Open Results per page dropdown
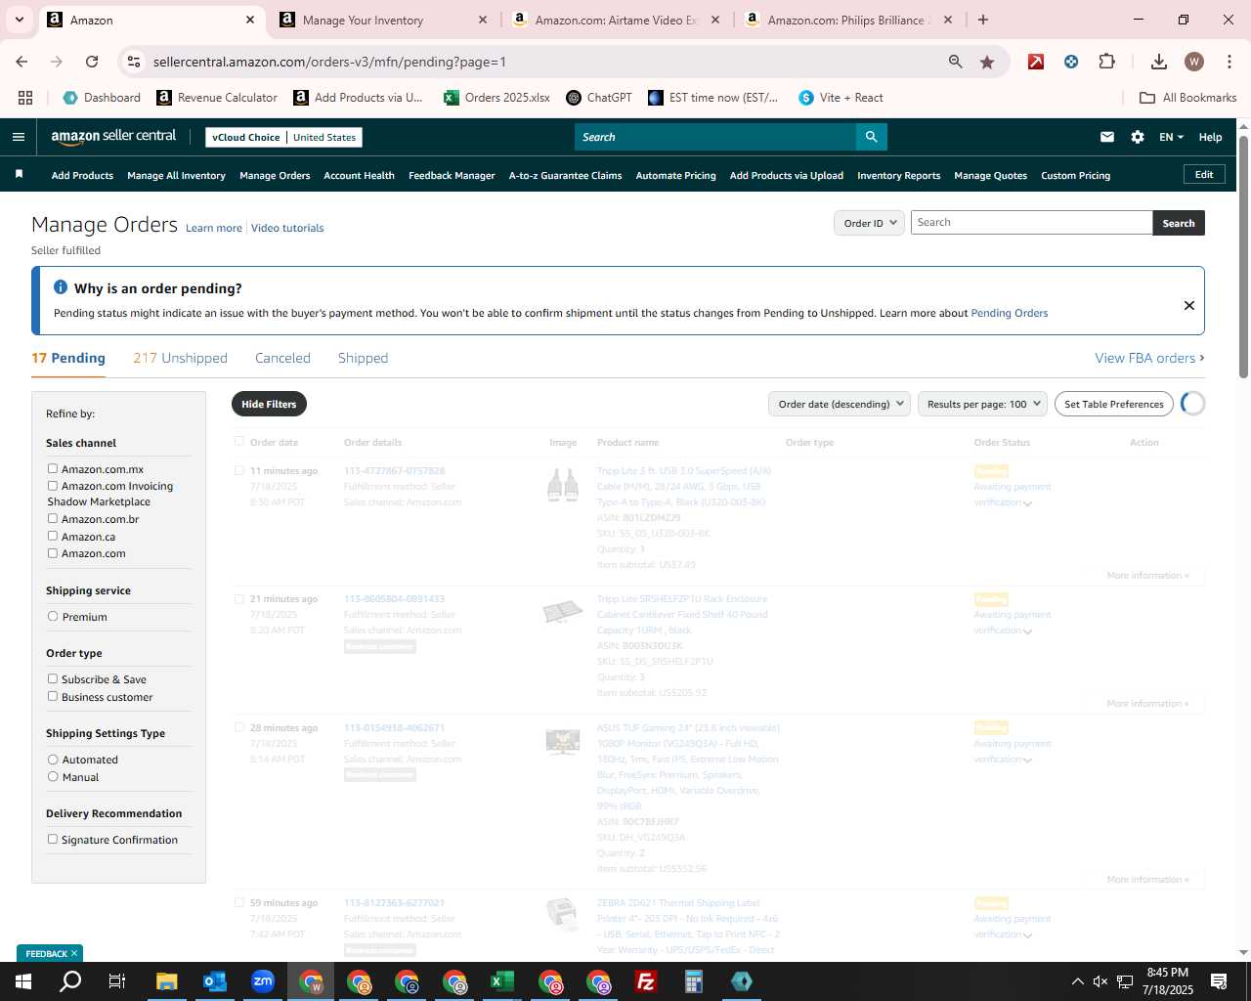Image resolution: width=1251 pixels, height=1001 pixels. click(982, 404)
